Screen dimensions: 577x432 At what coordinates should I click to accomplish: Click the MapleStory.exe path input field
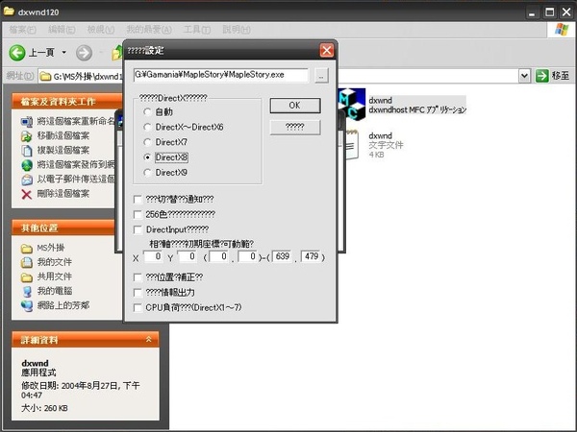(221, 75)
